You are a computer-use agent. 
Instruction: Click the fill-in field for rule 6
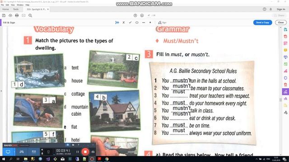[x=179, y=118]
